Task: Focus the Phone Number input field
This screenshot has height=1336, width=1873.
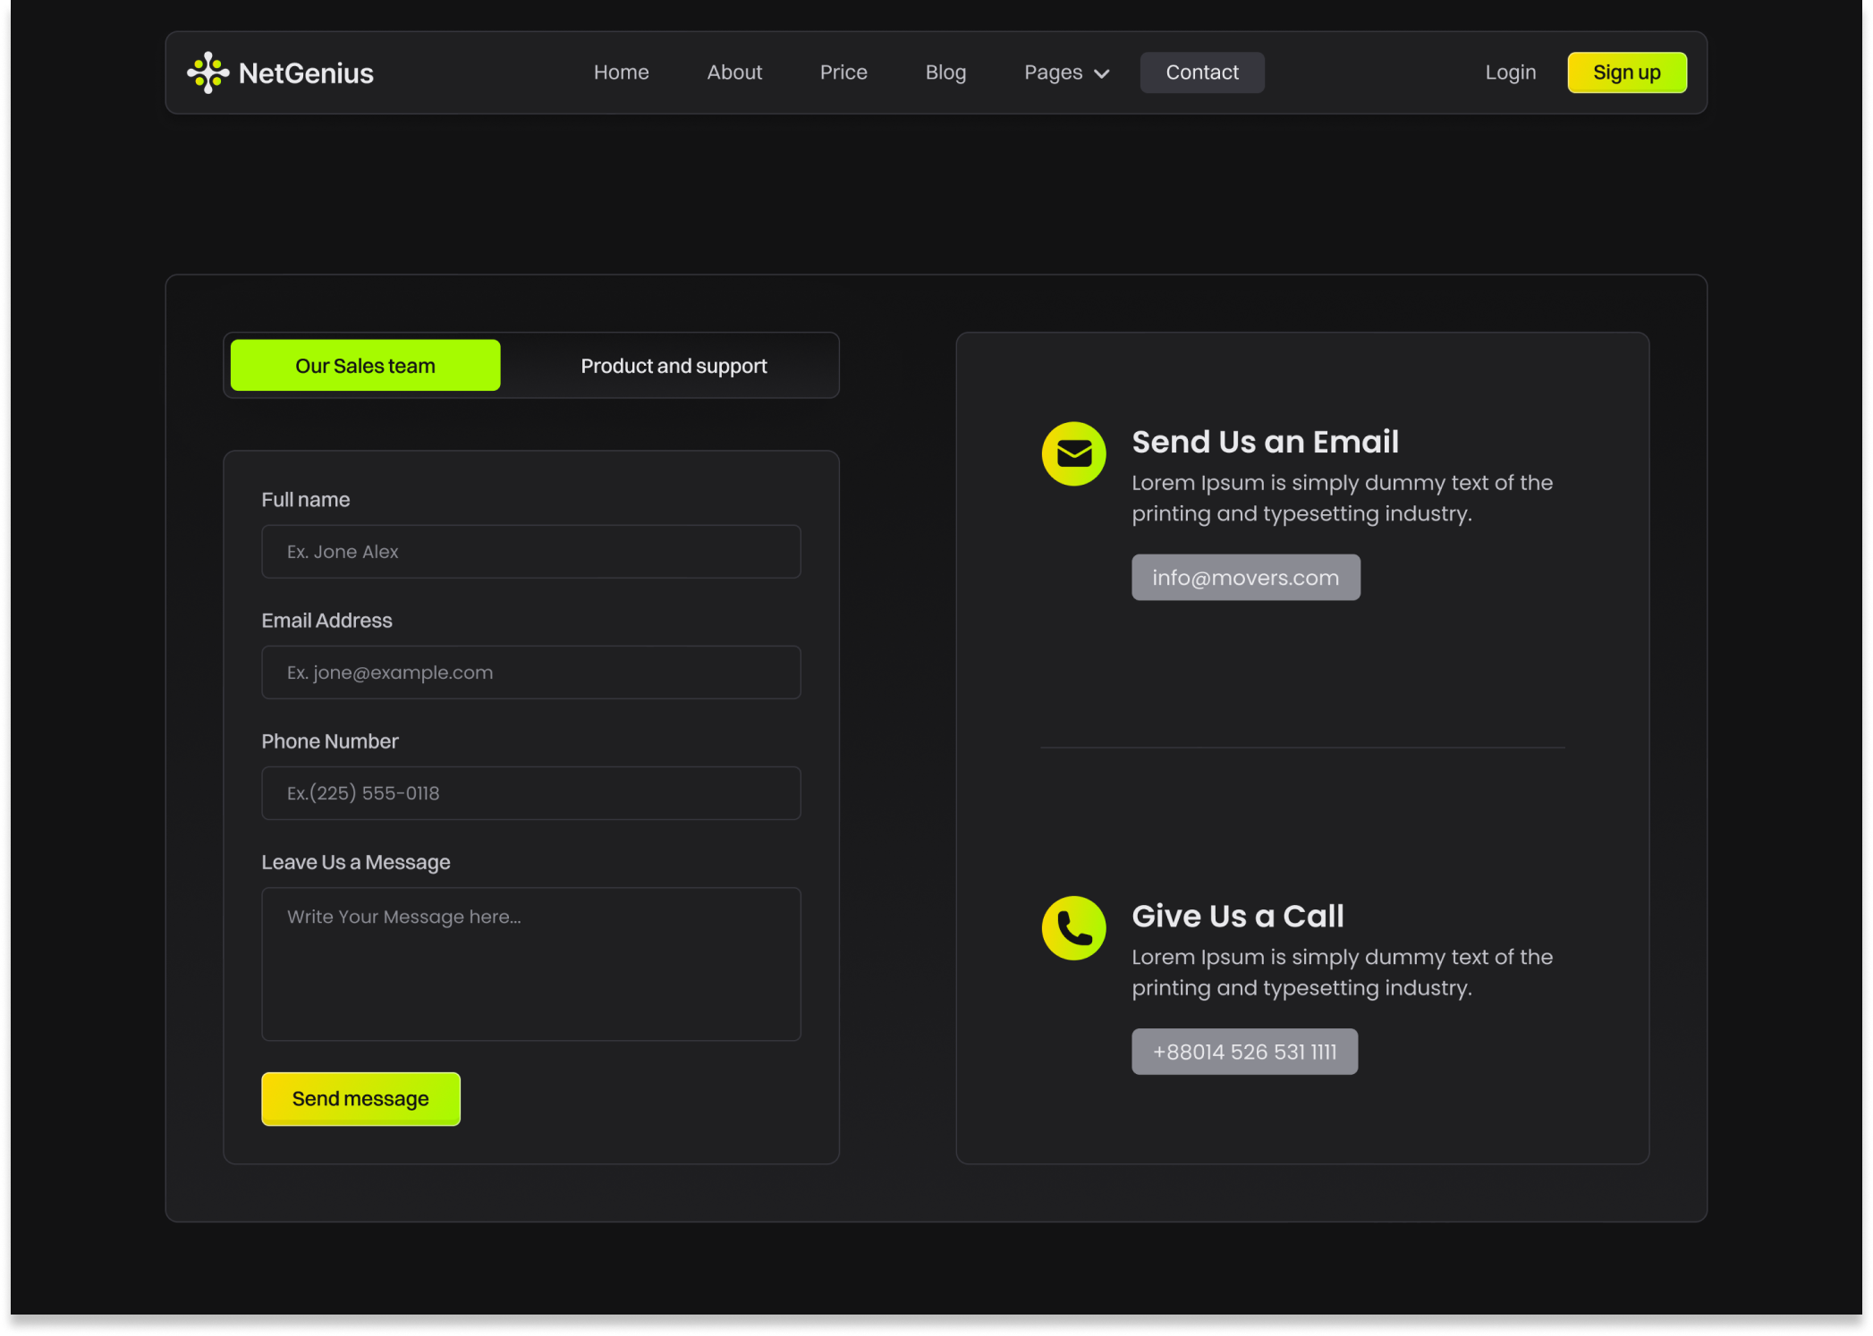Action: pyautogui.click(x=530, y=792)
